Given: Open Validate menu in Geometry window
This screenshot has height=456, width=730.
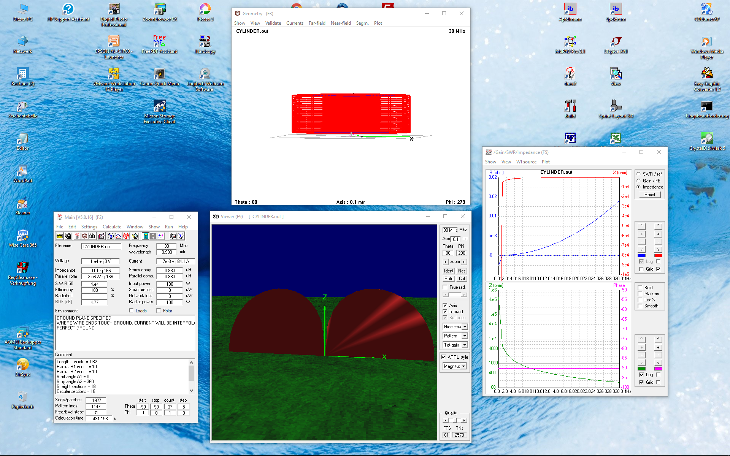Looking at the screenshot, I should pos(273,23).
